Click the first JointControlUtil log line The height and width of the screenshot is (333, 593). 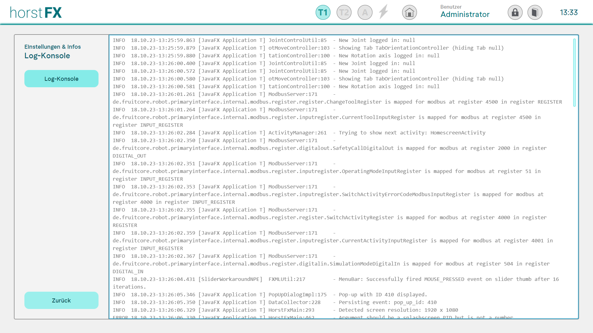pyautogui.click(x=263, y=40)
